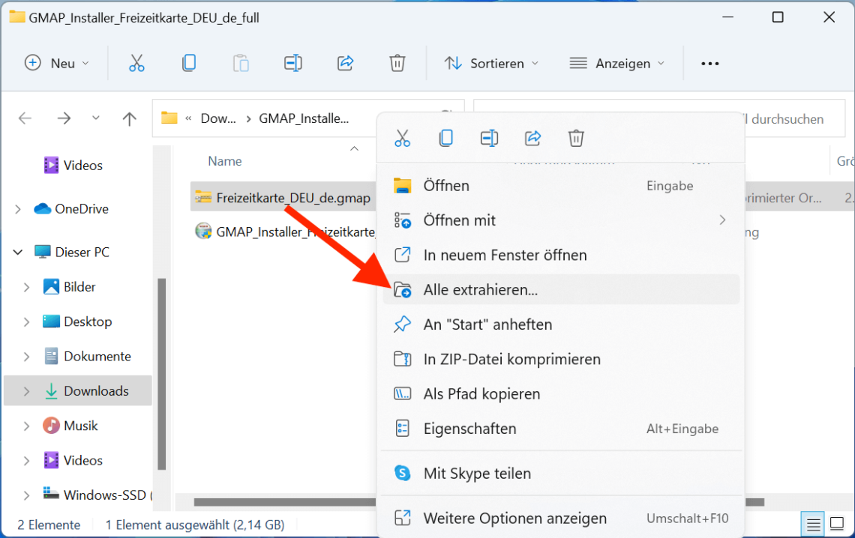Image resolution: width=855 pixels, height=538 pixels.
Task: Rename the file with context menu rename icon
Action: click(489, 138)
